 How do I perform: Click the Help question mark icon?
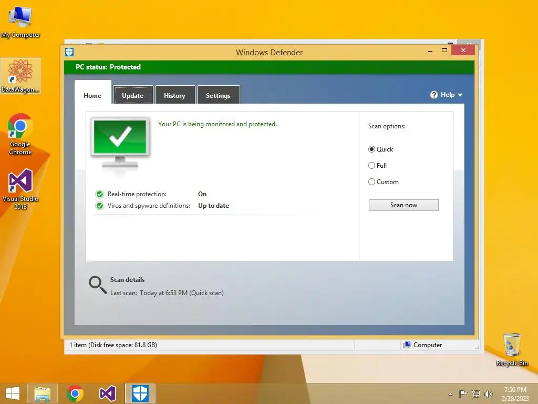coord(433,95)
